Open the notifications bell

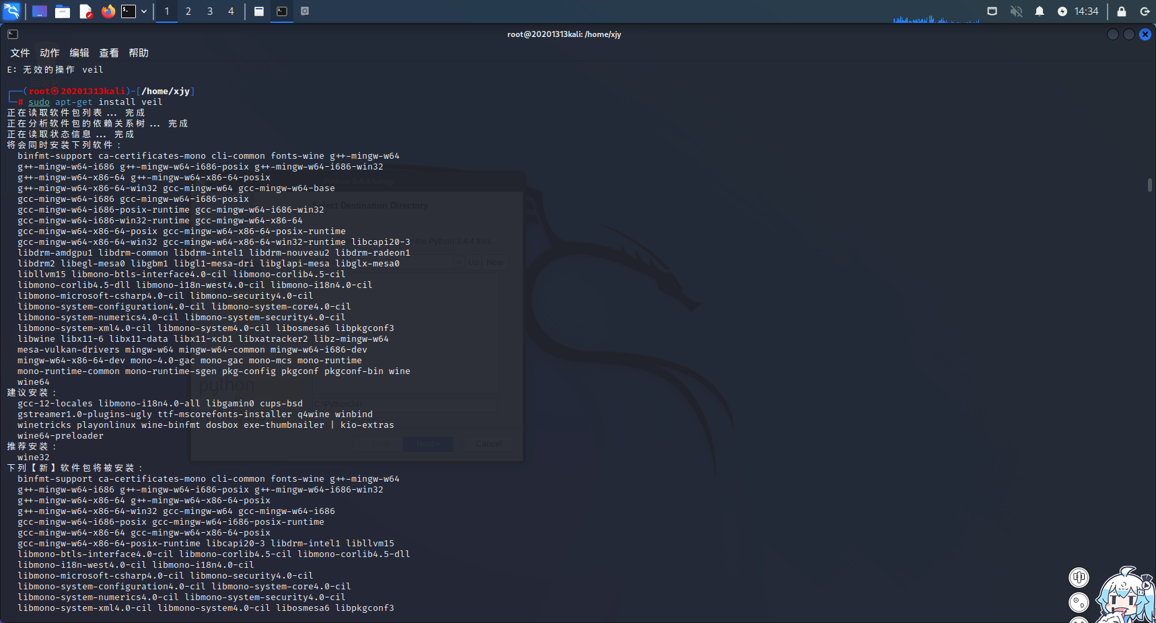click(1040, 11)
